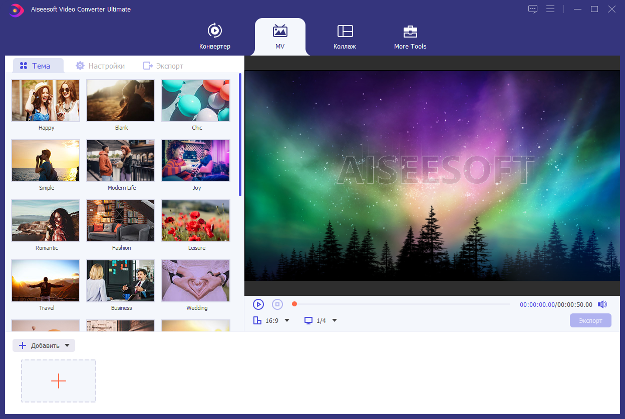This screenshot has height=419, width=625.
Task: Open the Добавить dropdown arrow
Action: click(x=67, y=345)
